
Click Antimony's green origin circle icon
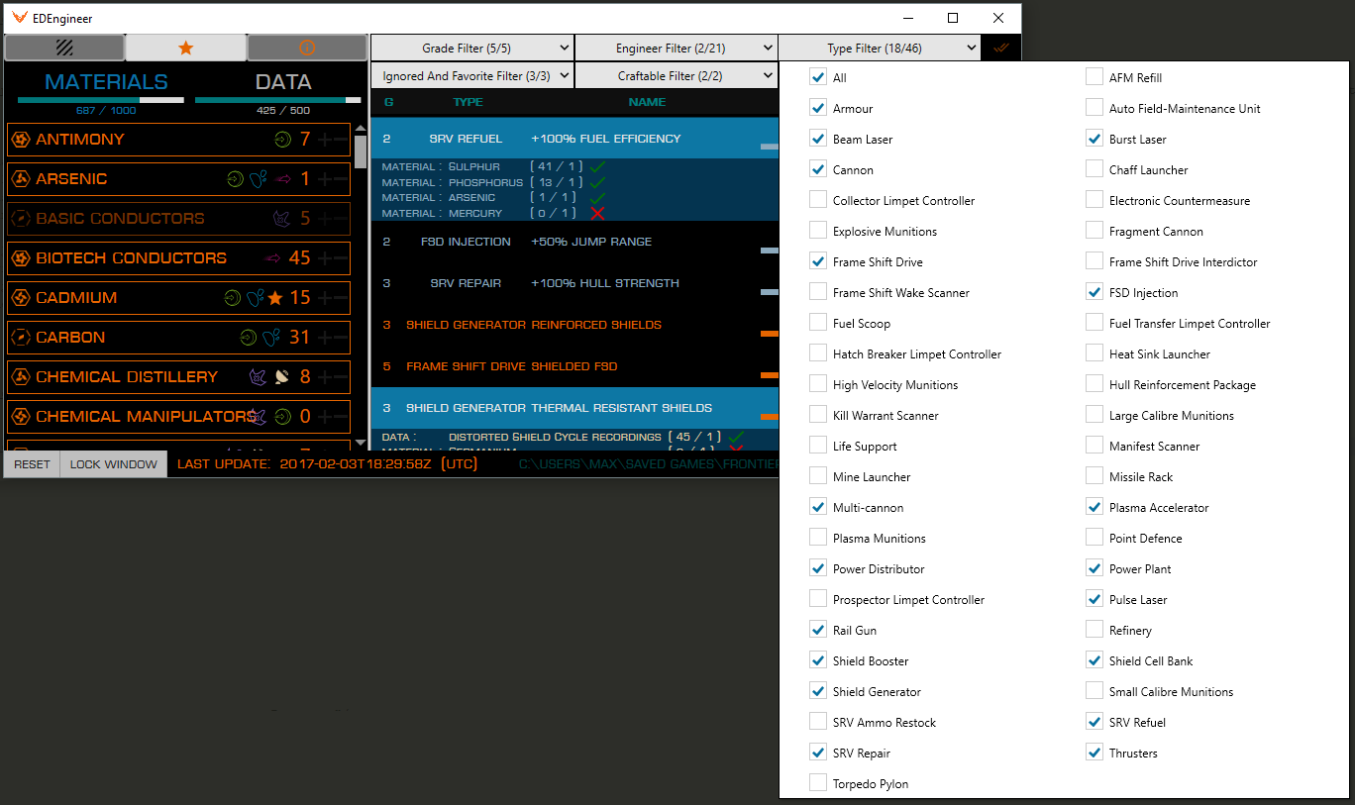[x=283, y=140]
